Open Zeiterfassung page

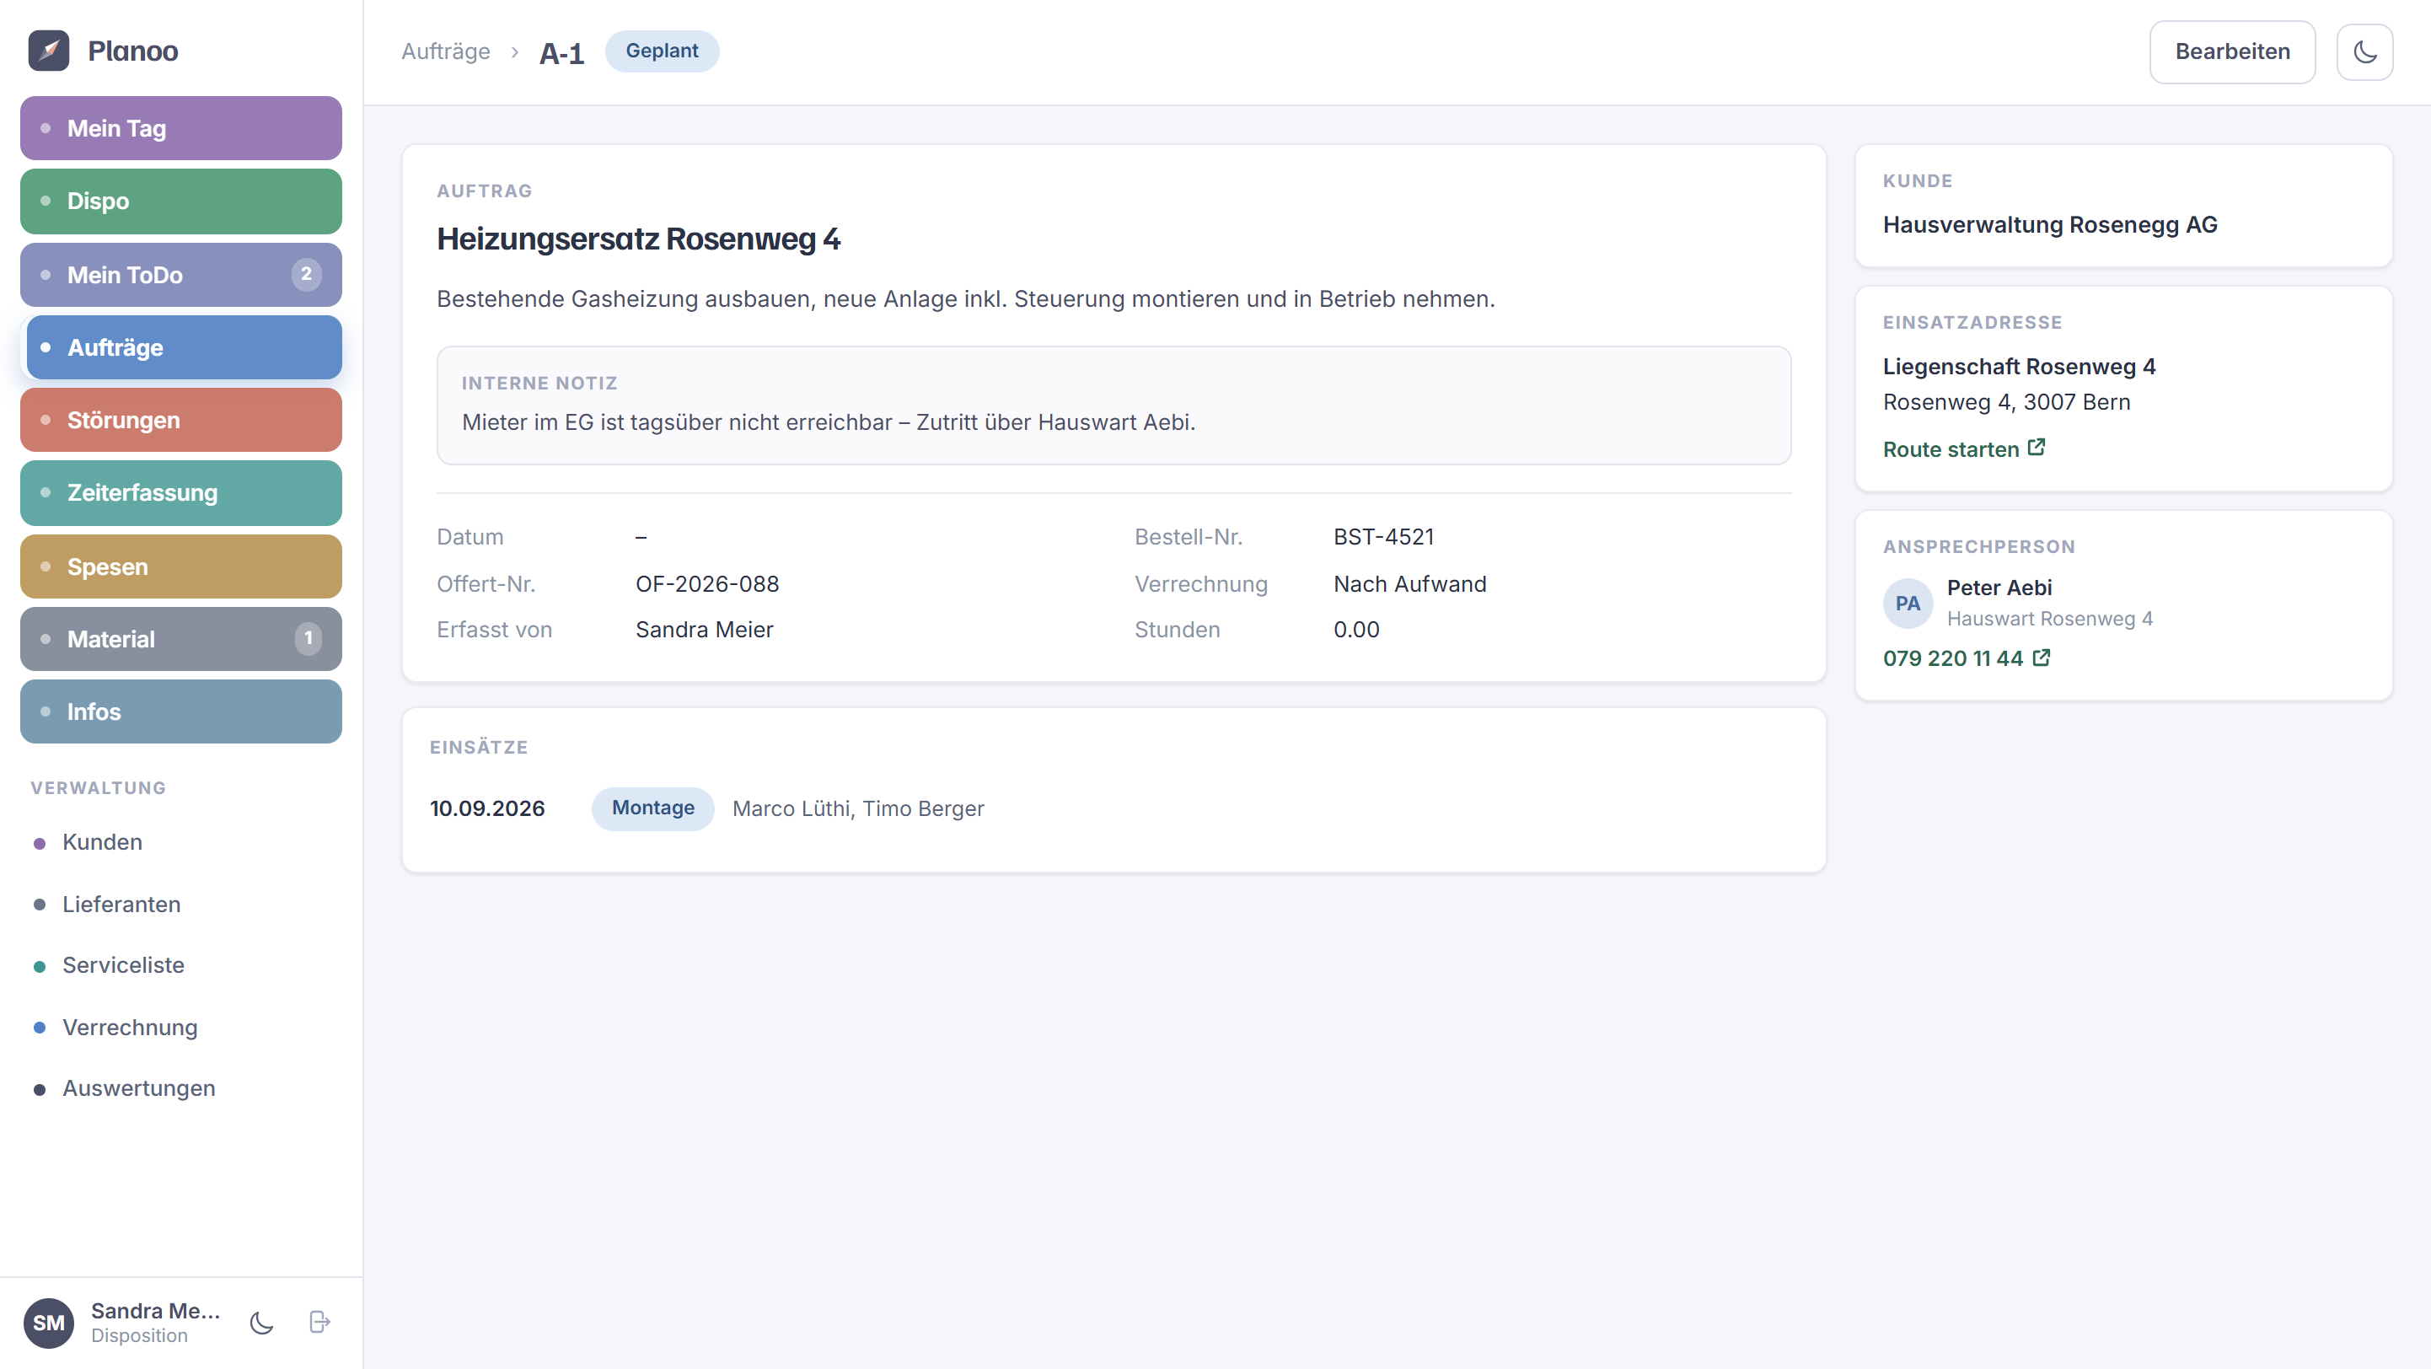(x=181, y=492)
